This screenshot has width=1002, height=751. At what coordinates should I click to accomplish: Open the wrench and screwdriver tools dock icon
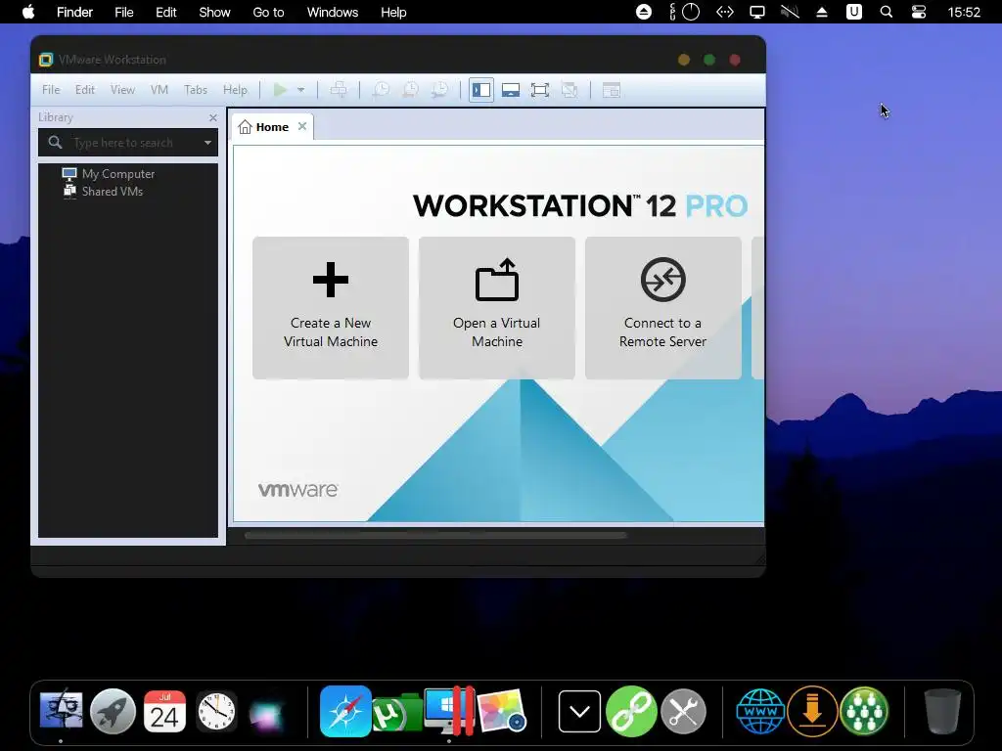(x=683, y=711)
